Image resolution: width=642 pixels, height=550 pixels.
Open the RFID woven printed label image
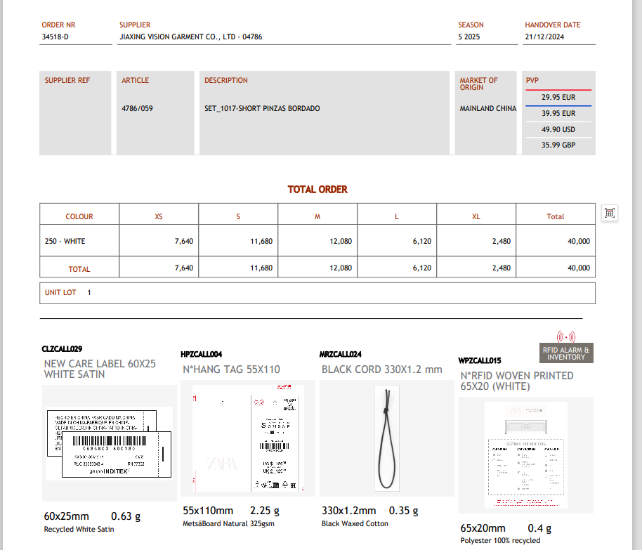point(525,454)
